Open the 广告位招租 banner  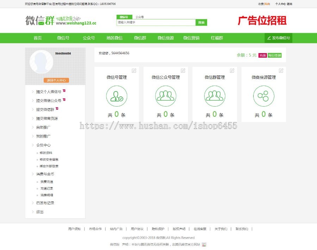tap(262, 21)
